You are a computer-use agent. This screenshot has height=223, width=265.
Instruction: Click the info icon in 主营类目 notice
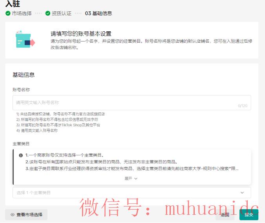click(21, 155)
